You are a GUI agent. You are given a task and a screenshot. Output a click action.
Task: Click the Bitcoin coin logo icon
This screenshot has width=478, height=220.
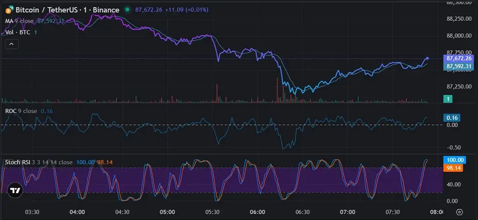tap(8, 10)
